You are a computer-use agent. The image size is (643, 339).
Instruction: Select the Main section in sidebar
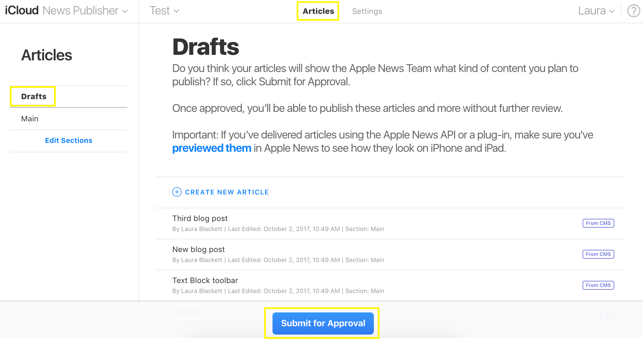(x=30, y=119)
